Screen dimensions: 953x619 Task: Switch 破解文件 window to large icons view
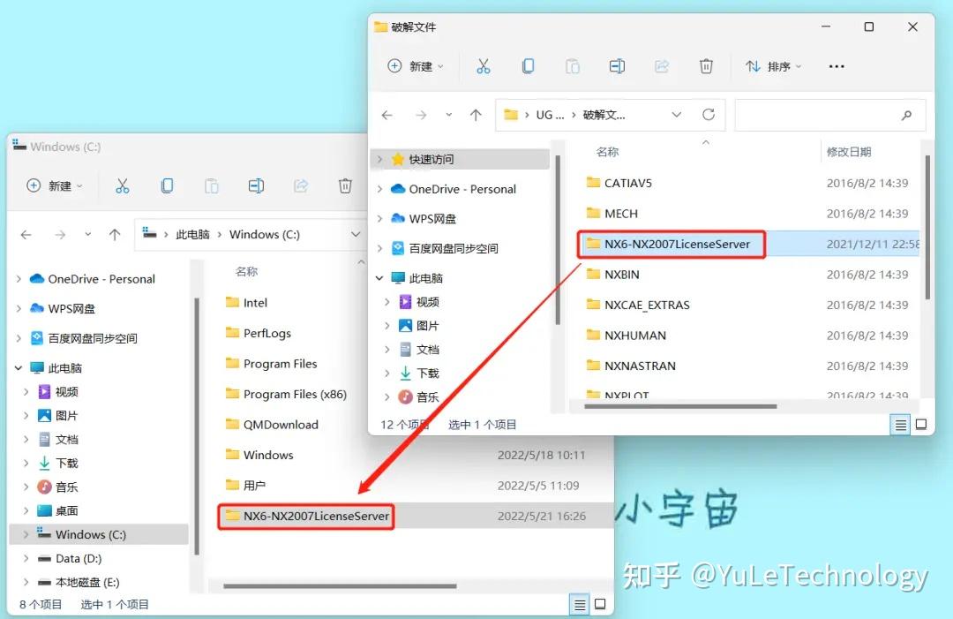coord(920,425)
